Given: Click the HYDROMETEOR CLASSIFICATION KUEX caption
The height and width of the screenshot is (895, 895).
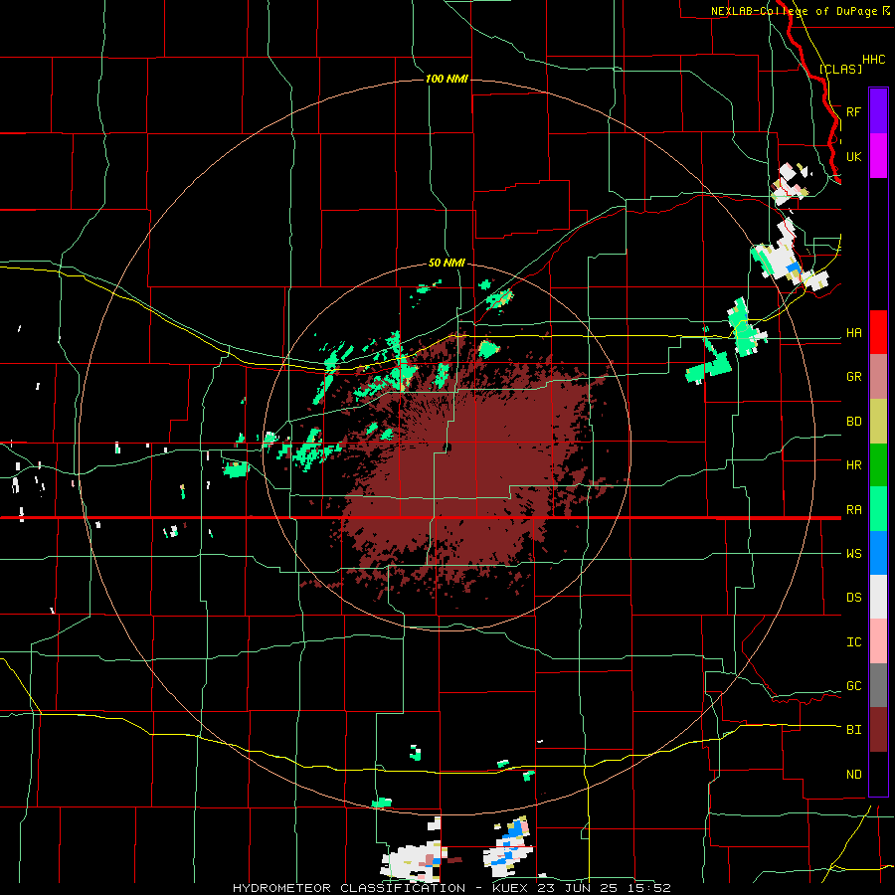Looking at the screenshot, I should point(451,888).
